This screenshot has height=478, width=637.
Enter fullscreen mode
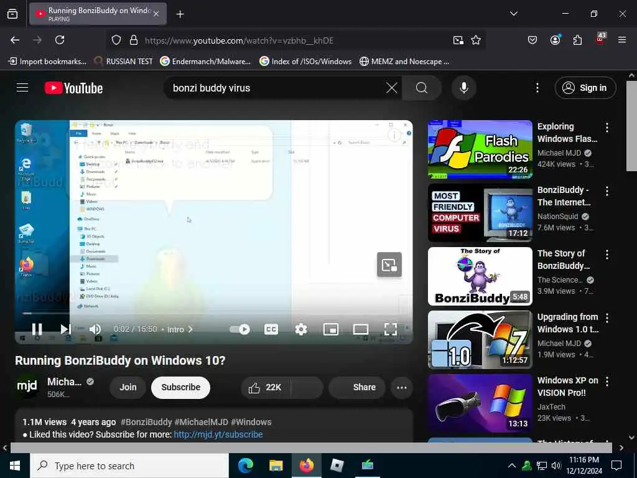391,329
